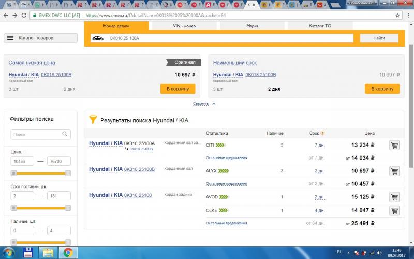Click the maximum price field showing 76700

(59, 162)
